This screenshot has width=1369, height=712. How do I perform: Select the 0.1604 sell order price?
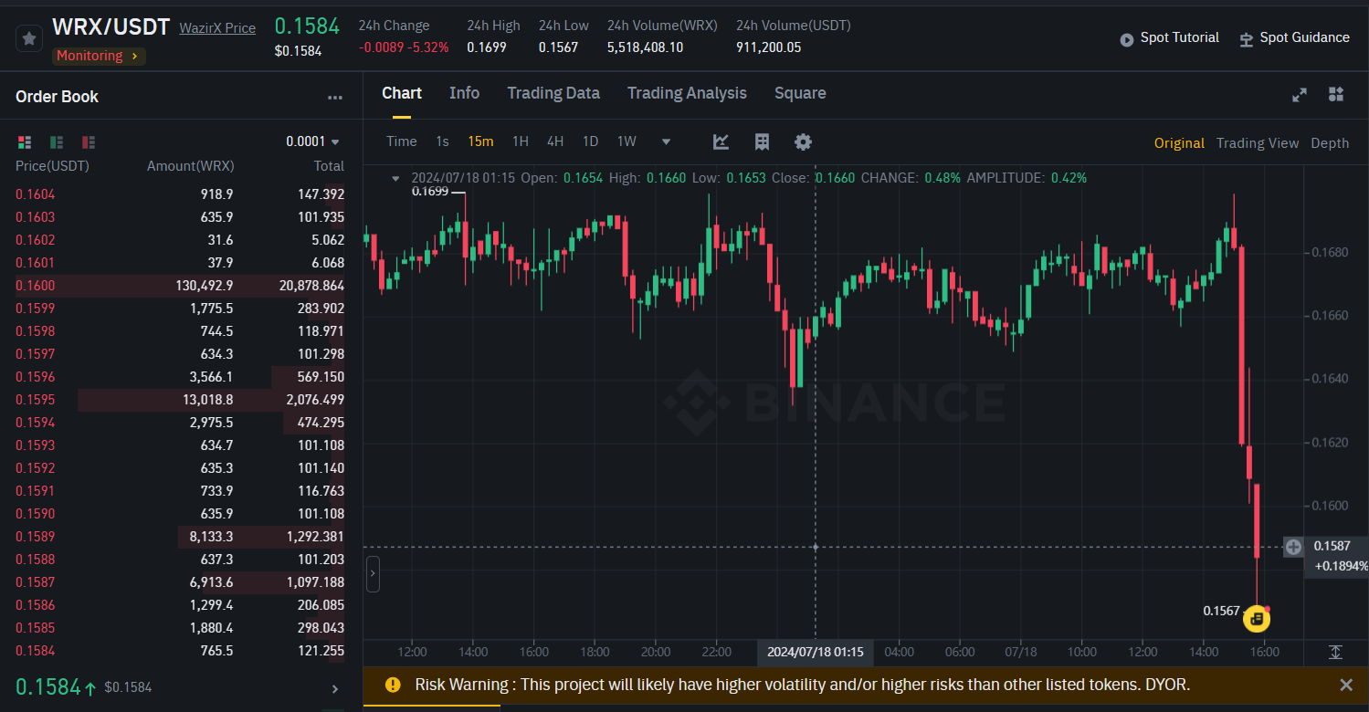pyautogui.click(x=36, y=194)
